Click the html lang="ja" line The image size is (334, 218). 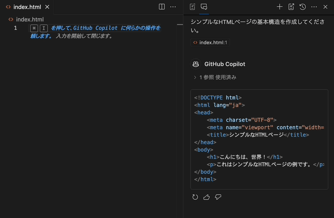point(219,105)
